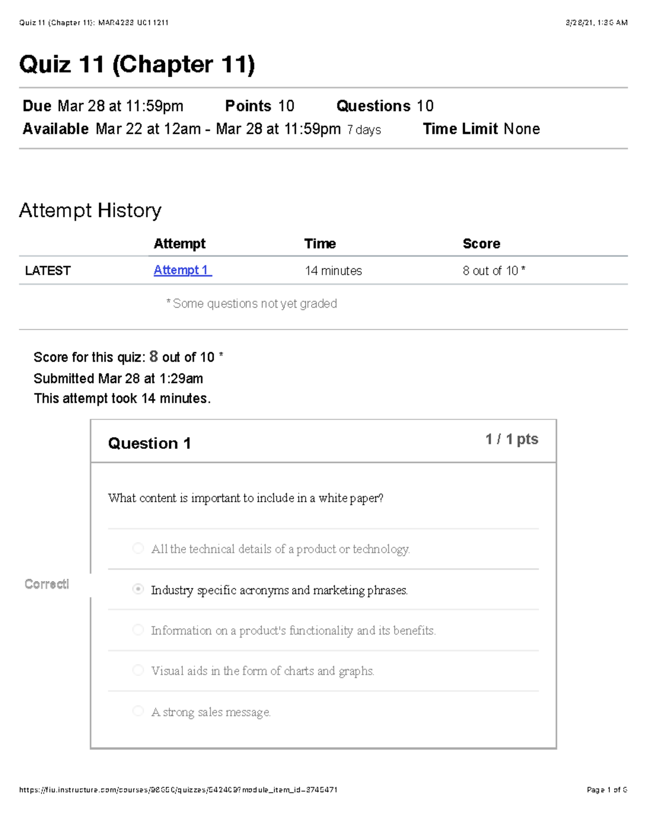Select the 'All the technical details' radio button
This screenshot has width=647, height=838.
(x=138, y=549)
